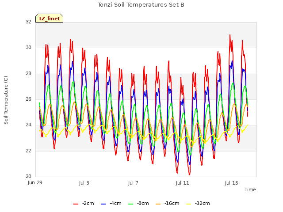Click the 24 y-axis tick label
283x212 pixels.
[28, 125]
